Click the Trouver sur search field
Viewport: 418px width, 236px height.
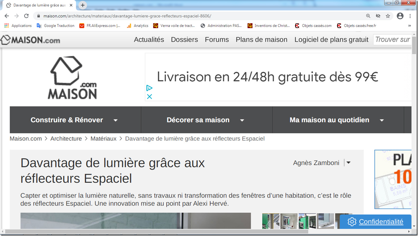pos(392,40)
